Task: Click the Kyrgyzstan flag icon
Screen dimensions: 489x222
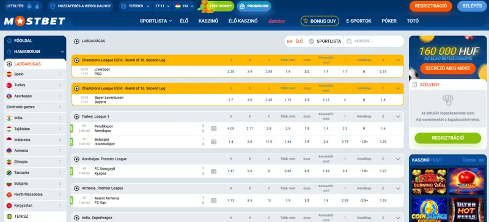Action: (9, 206)
